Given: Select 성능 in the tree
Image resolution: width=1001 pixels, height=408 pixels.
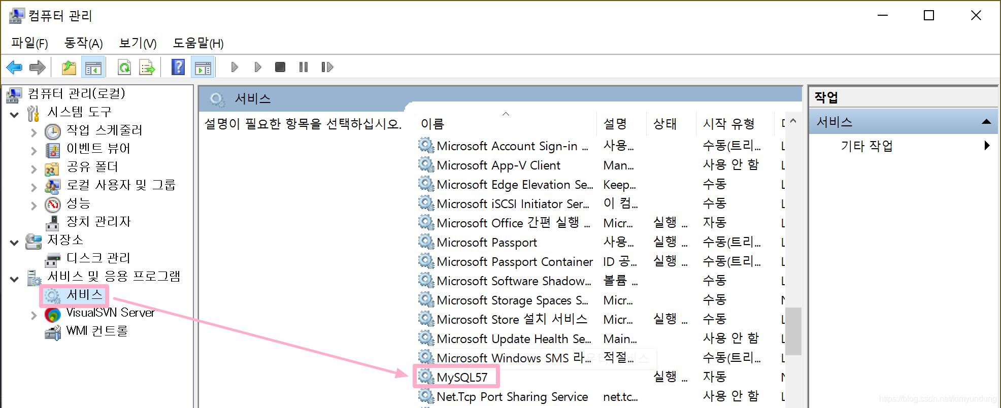Looking at the screenshot, I should (x=78, y=203).
